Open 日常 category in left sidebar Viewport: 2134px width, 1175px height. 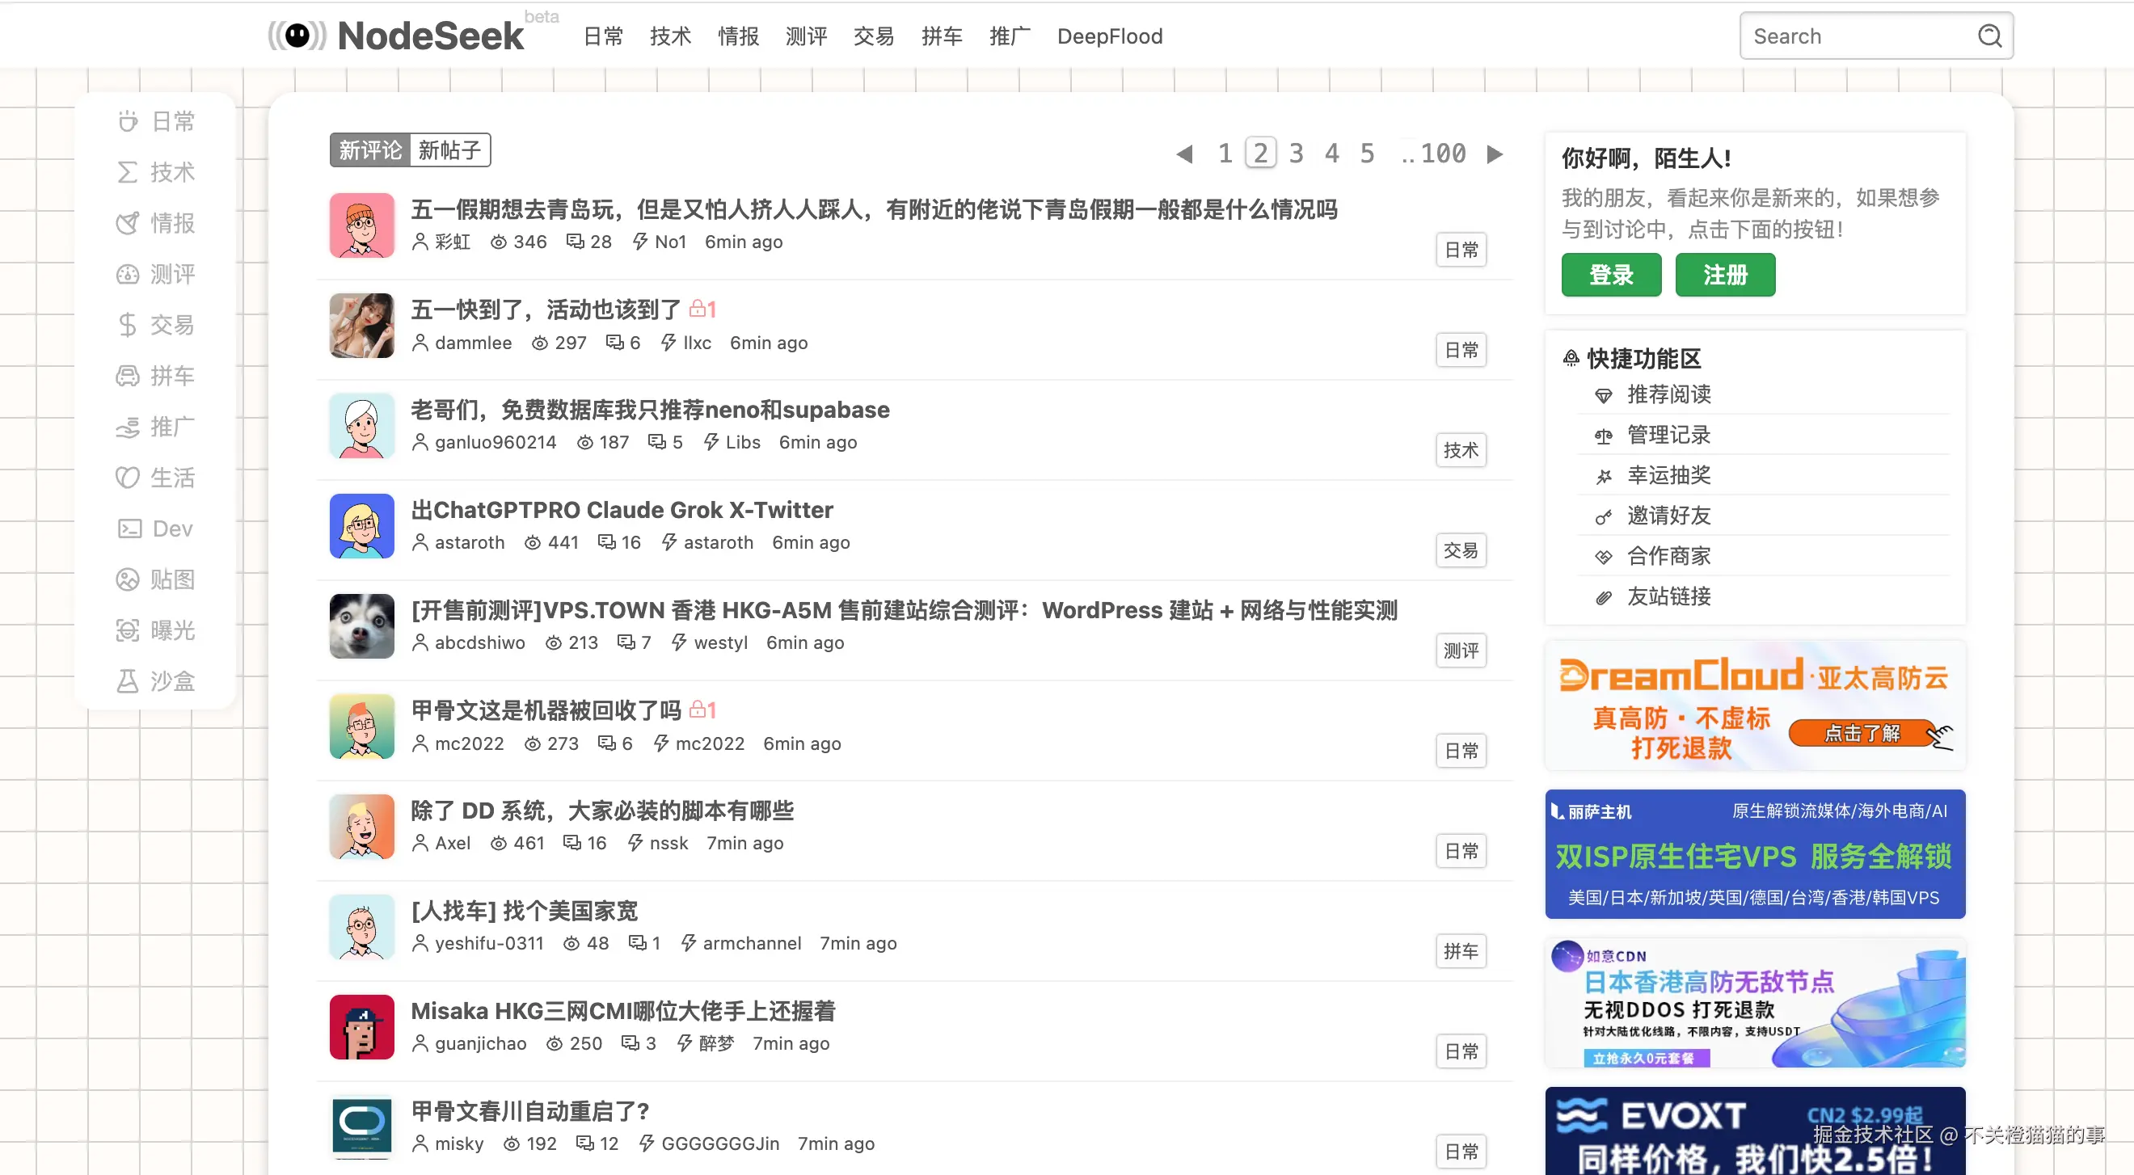[156, 121]
